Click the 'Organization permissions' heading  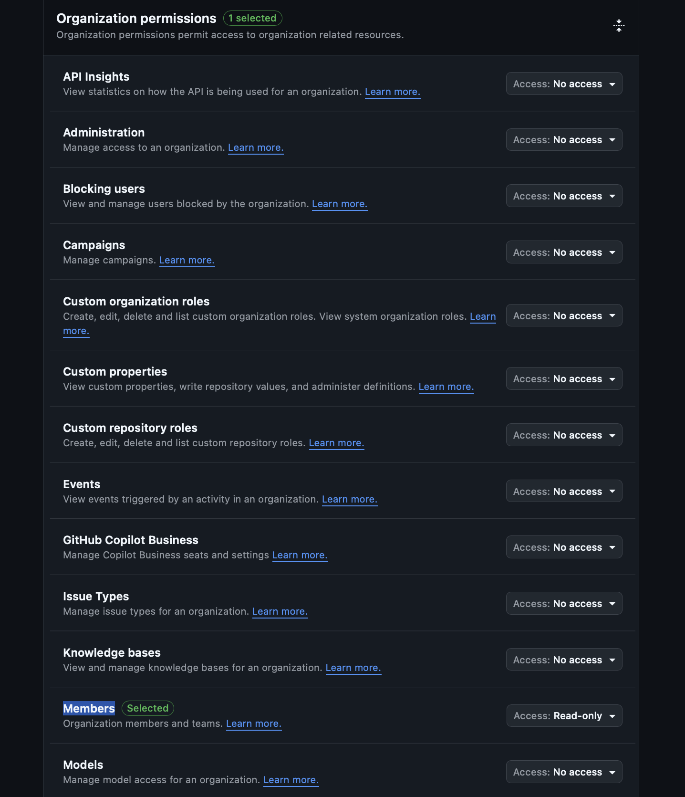[136, 18]
